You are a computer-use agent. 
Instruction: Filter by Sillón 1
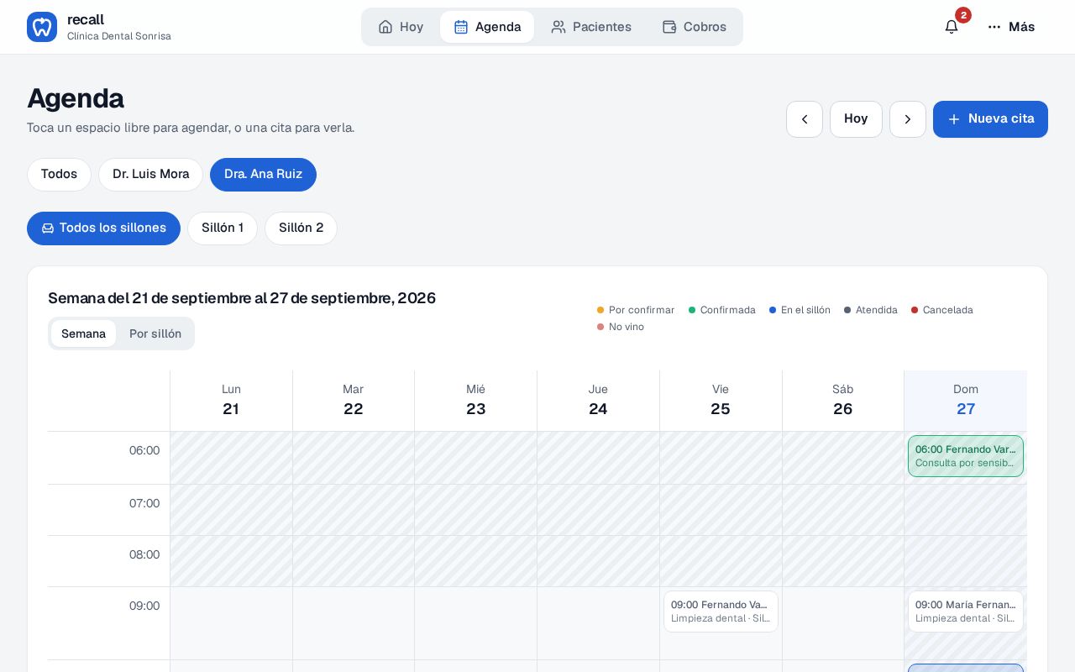tap(223, 228)
